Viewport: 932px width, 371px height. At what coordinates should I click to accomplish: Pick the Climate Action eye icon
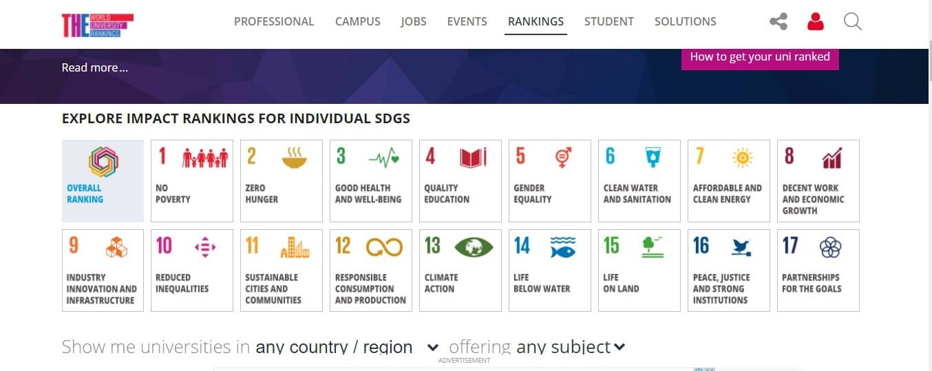coord(473,247)
